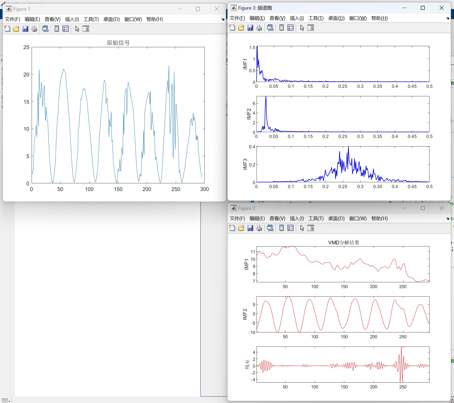This screenshot has width=454, height=403.
Task: Dock Figure 2 into the MATLAB desktop
Action: 447,219
